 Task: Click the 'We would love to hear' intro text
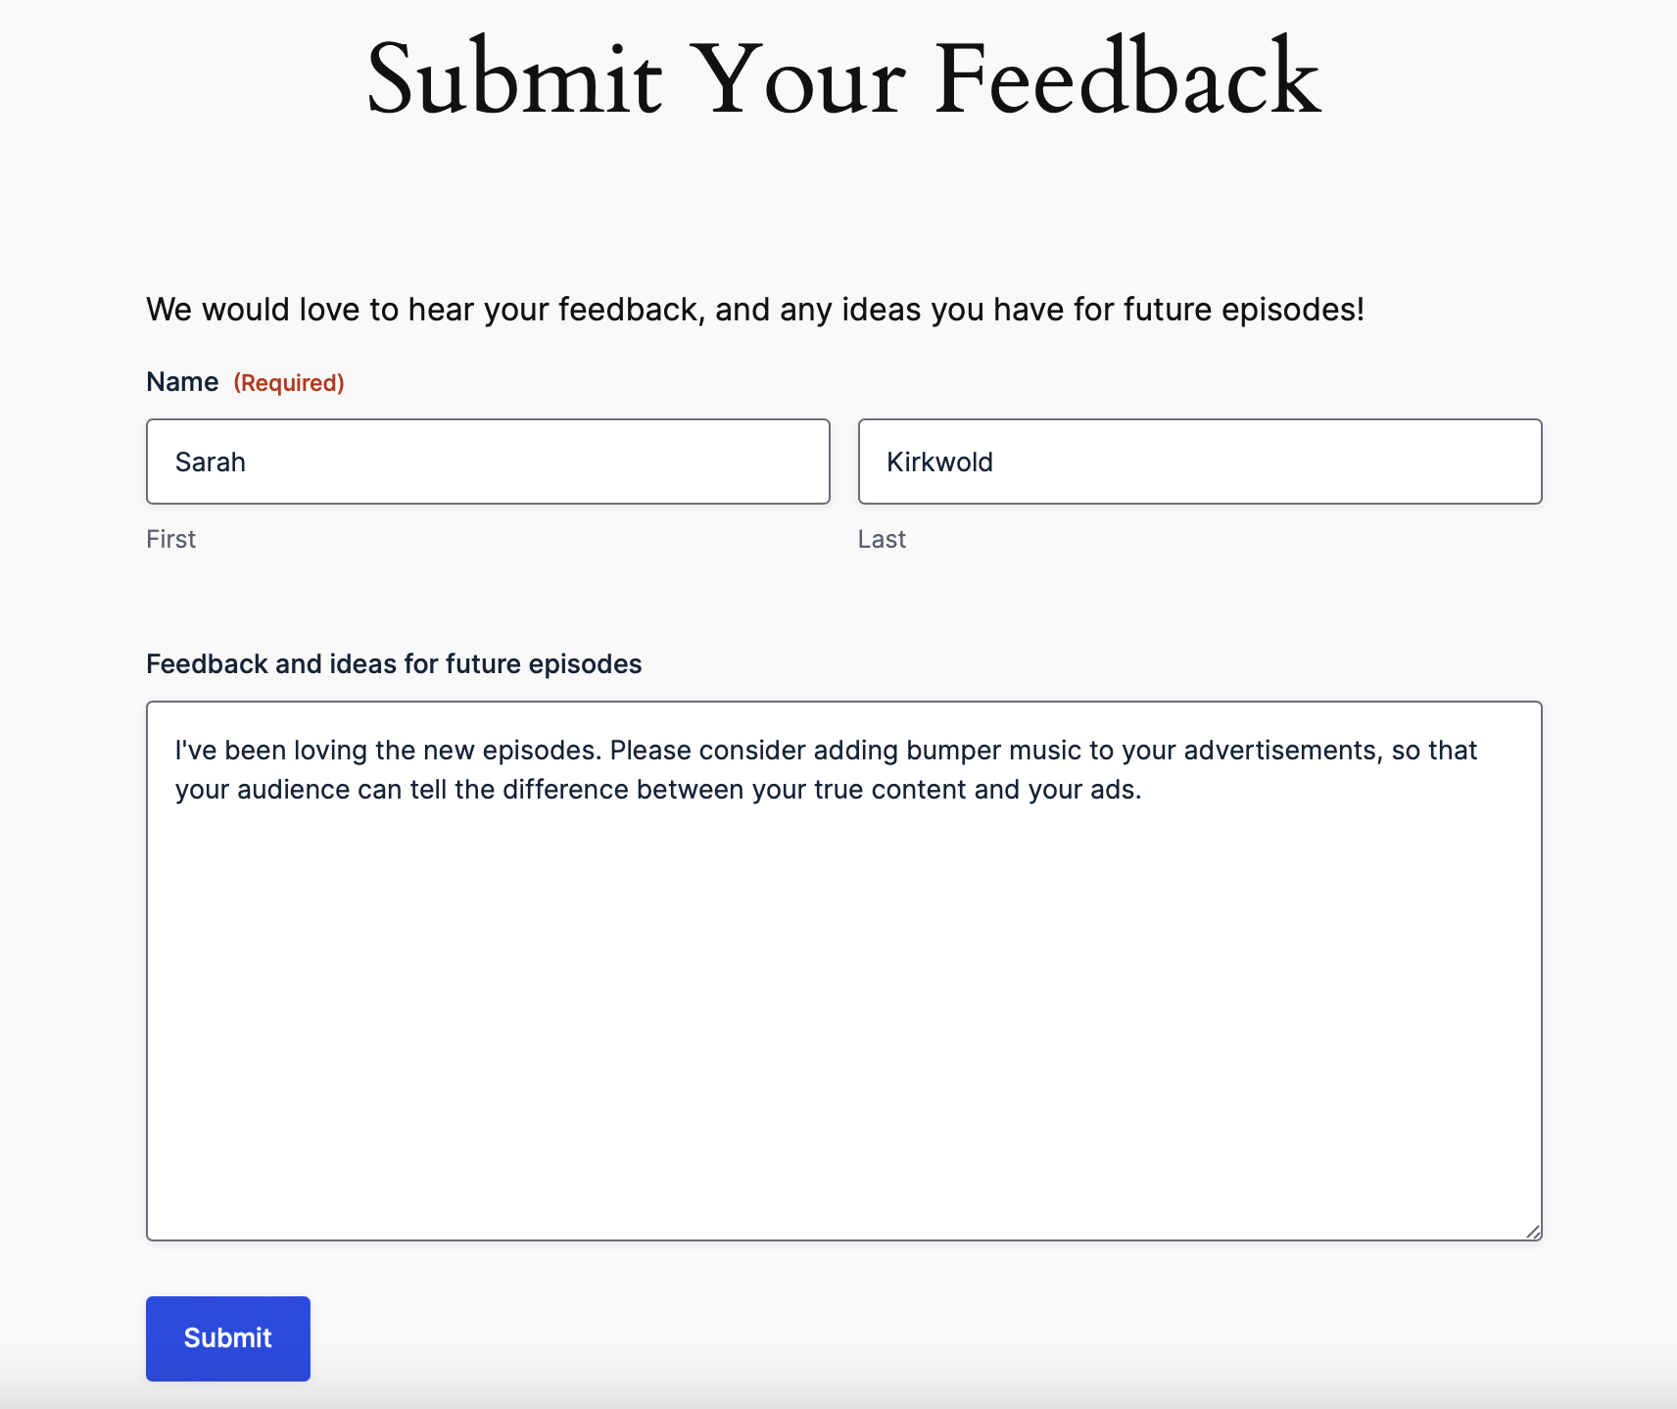click(755, 310)
